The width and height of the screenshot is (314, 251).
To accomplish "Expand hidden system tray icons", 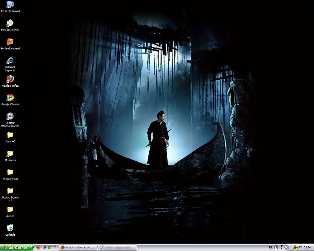I will (287, 247).
